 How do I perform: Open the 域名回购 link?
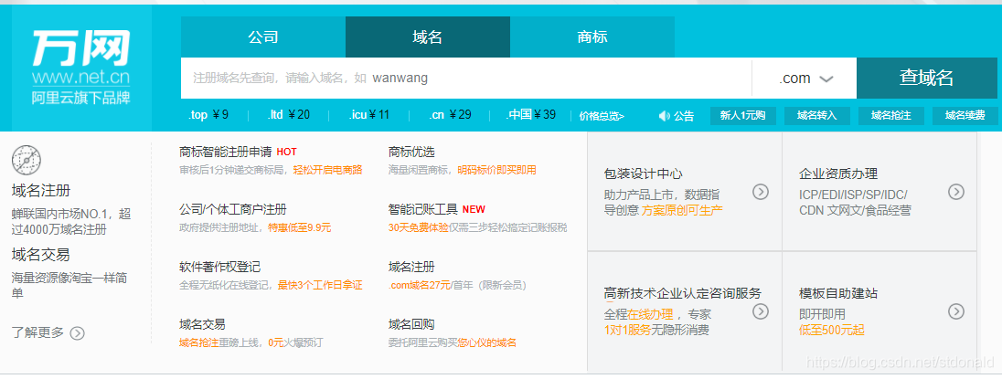coord(411,324)
